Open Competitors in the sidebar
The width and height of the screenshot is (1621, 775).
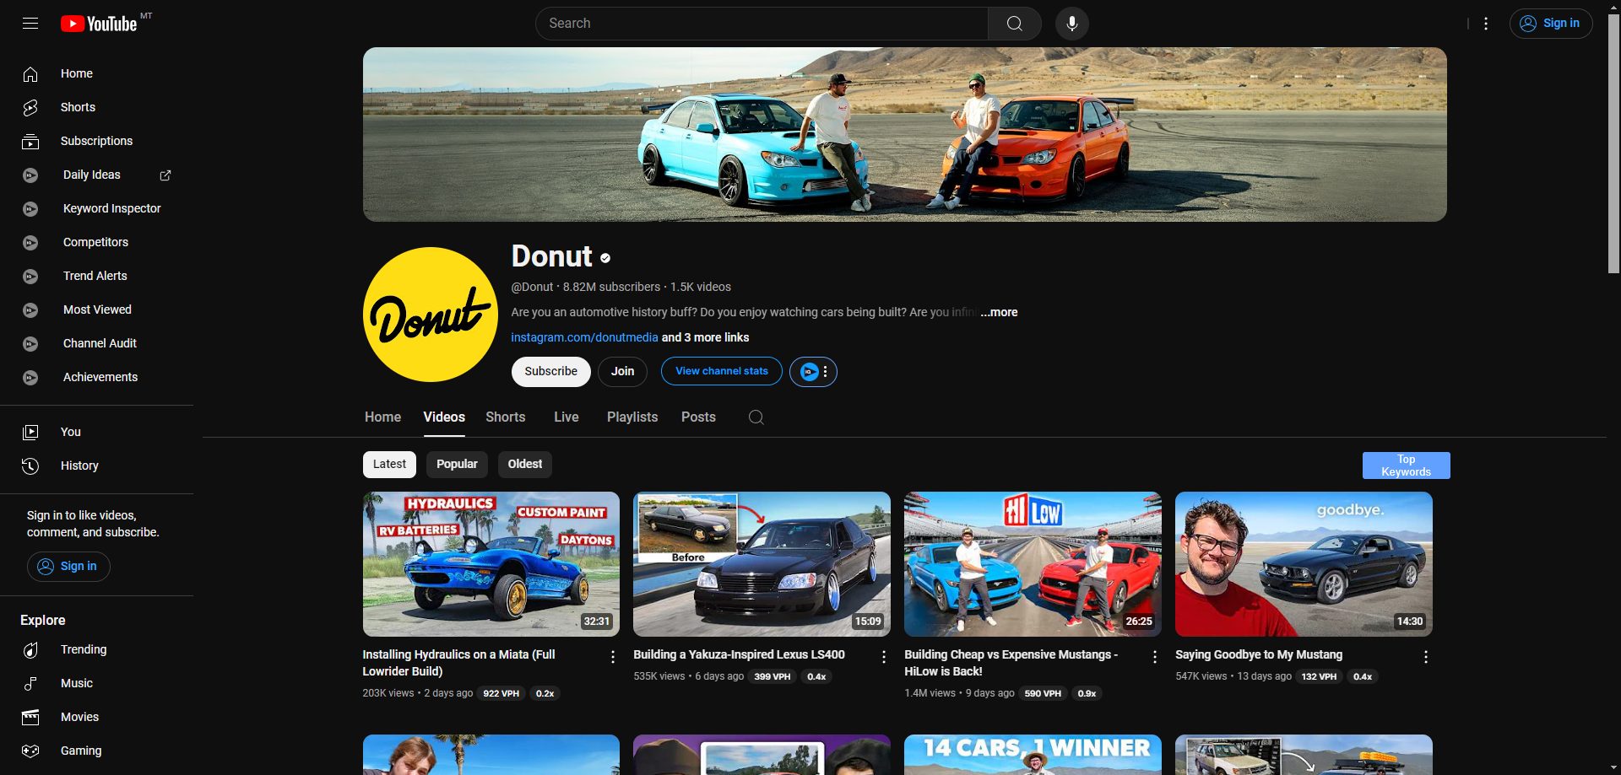point(96,242)
